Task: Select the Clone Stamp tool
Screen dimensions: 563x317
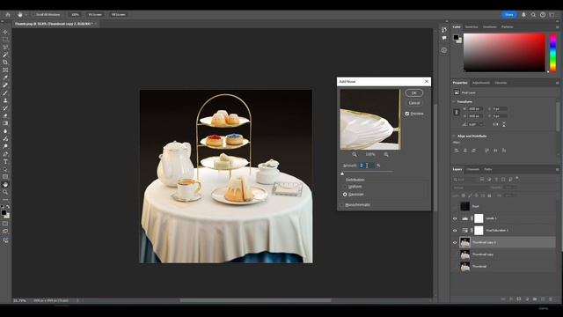Action: (5, 100)
